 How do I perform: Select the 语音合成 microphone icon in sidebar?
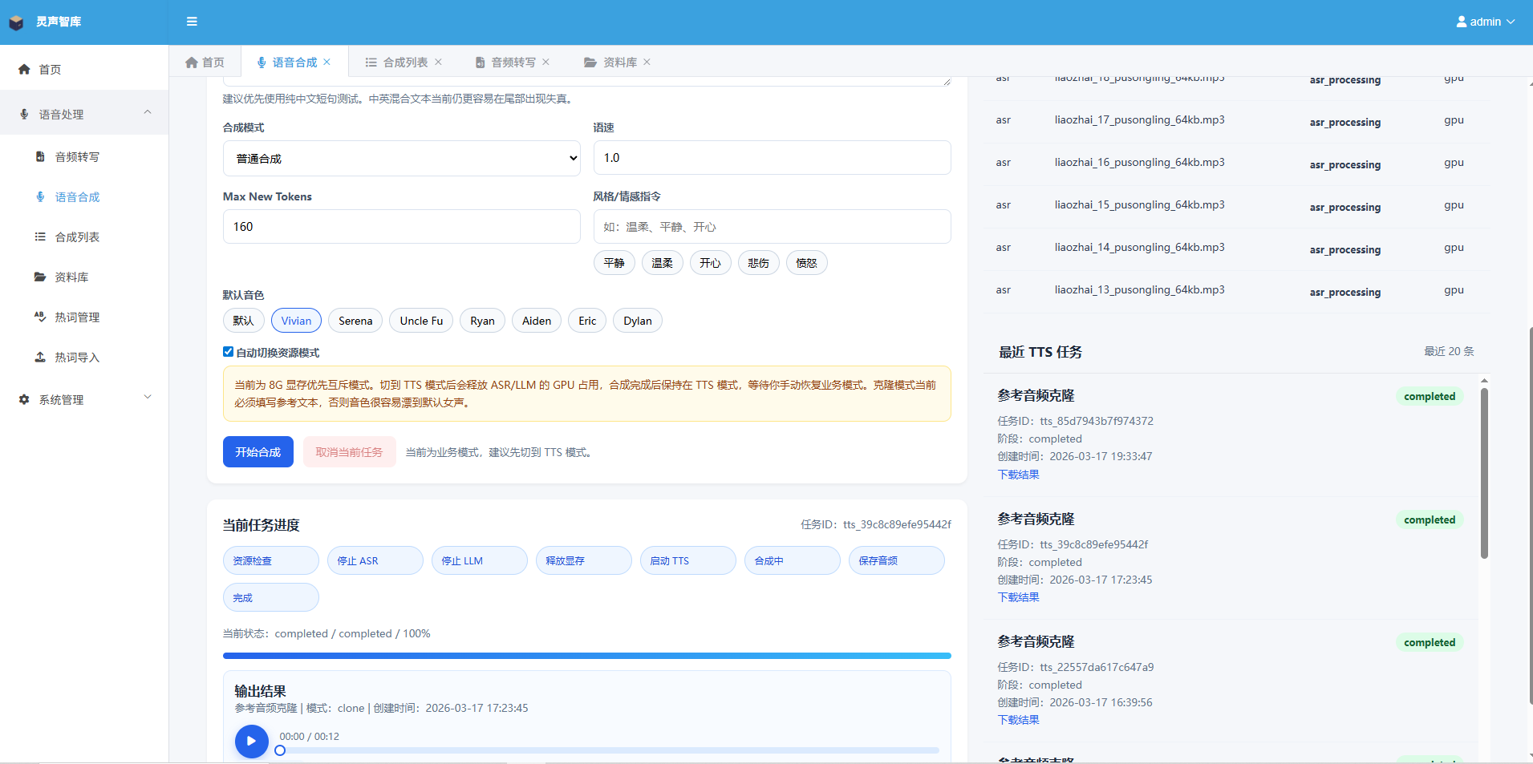(39, 196)
